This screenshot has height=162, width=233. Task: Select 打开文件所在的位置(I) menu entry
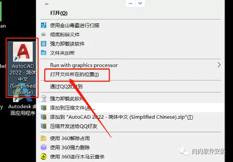(74, 75)
